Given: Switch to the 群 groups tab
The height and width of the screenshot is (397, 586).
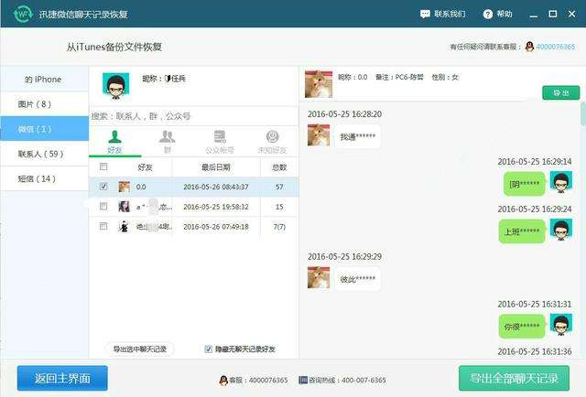Looking at the screenshot, I should (167, 142).
